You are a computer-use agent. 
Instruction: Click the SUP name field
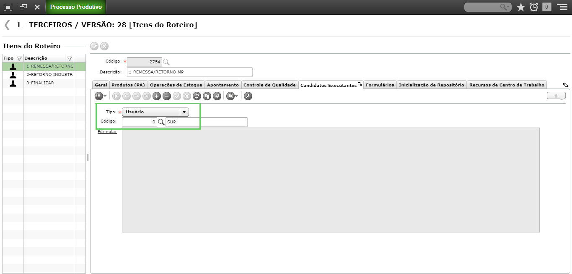click(x=207, y=122)
